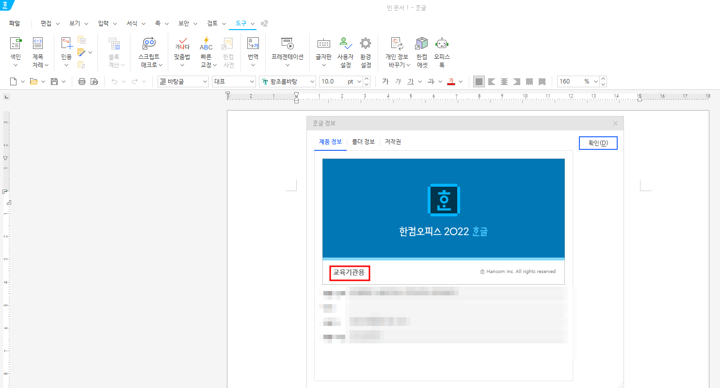The image size is (720, 388).
Task: Click the 확인(D) confirm button
Action: 598,143
